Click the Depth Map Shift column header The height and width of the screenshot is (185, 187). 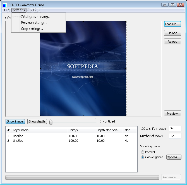click(109, 130)
